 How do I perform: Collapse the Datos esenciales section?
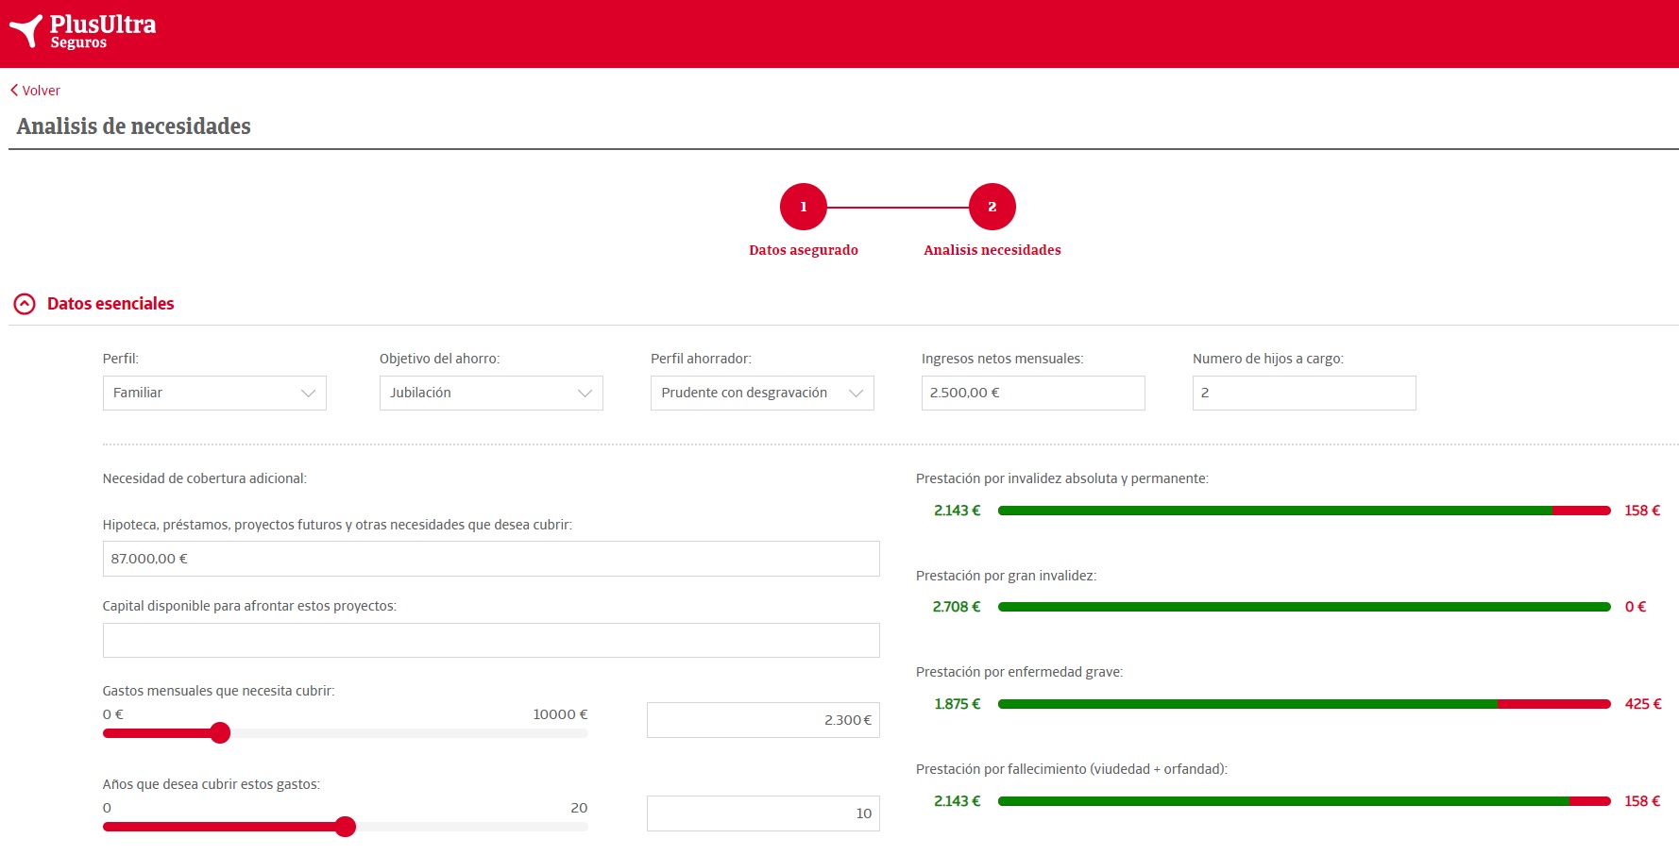click(x=25, y=304)
